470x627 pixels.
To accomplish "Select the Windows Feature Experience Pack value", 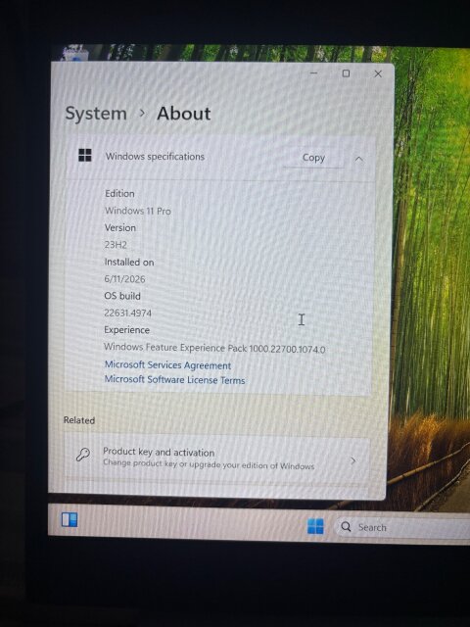I will (x=214, y=348).
